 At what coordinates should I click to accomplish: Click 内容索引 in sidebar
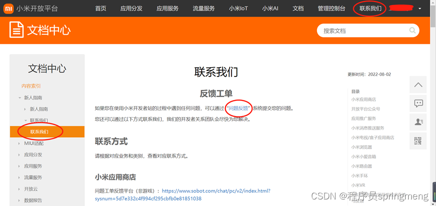(x=31, y=86)
